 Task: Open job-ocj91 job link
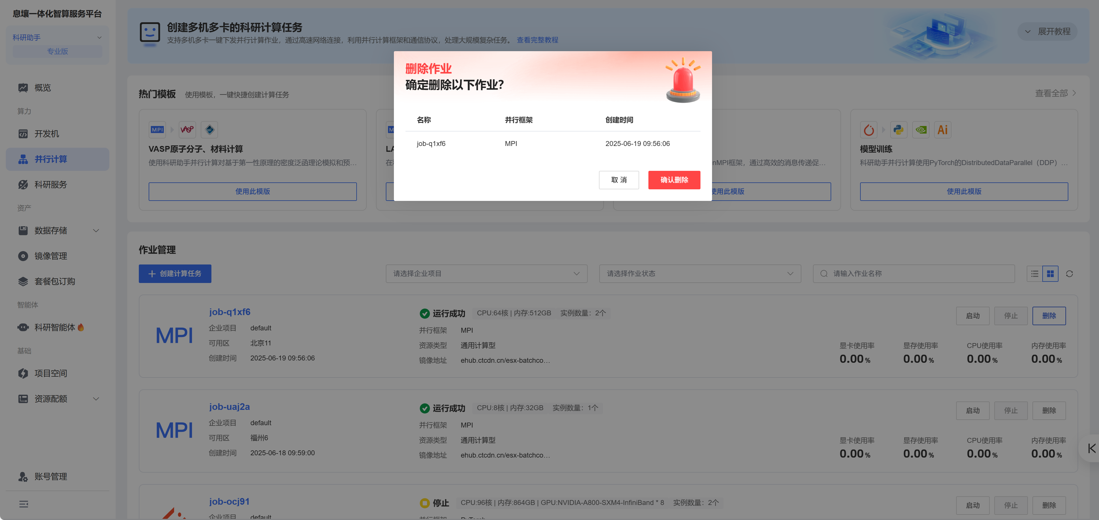pyautogui.click(x=229, y=501)
